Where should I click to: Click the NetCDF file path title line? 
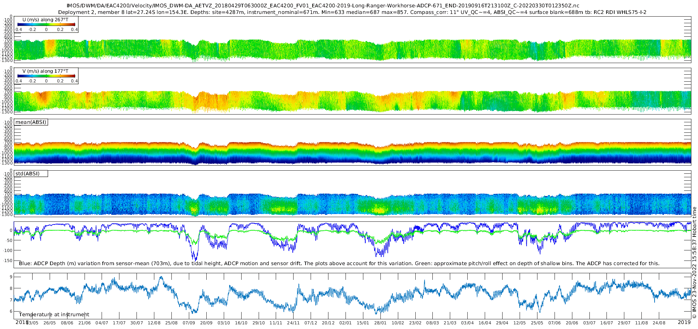(323, 6)
